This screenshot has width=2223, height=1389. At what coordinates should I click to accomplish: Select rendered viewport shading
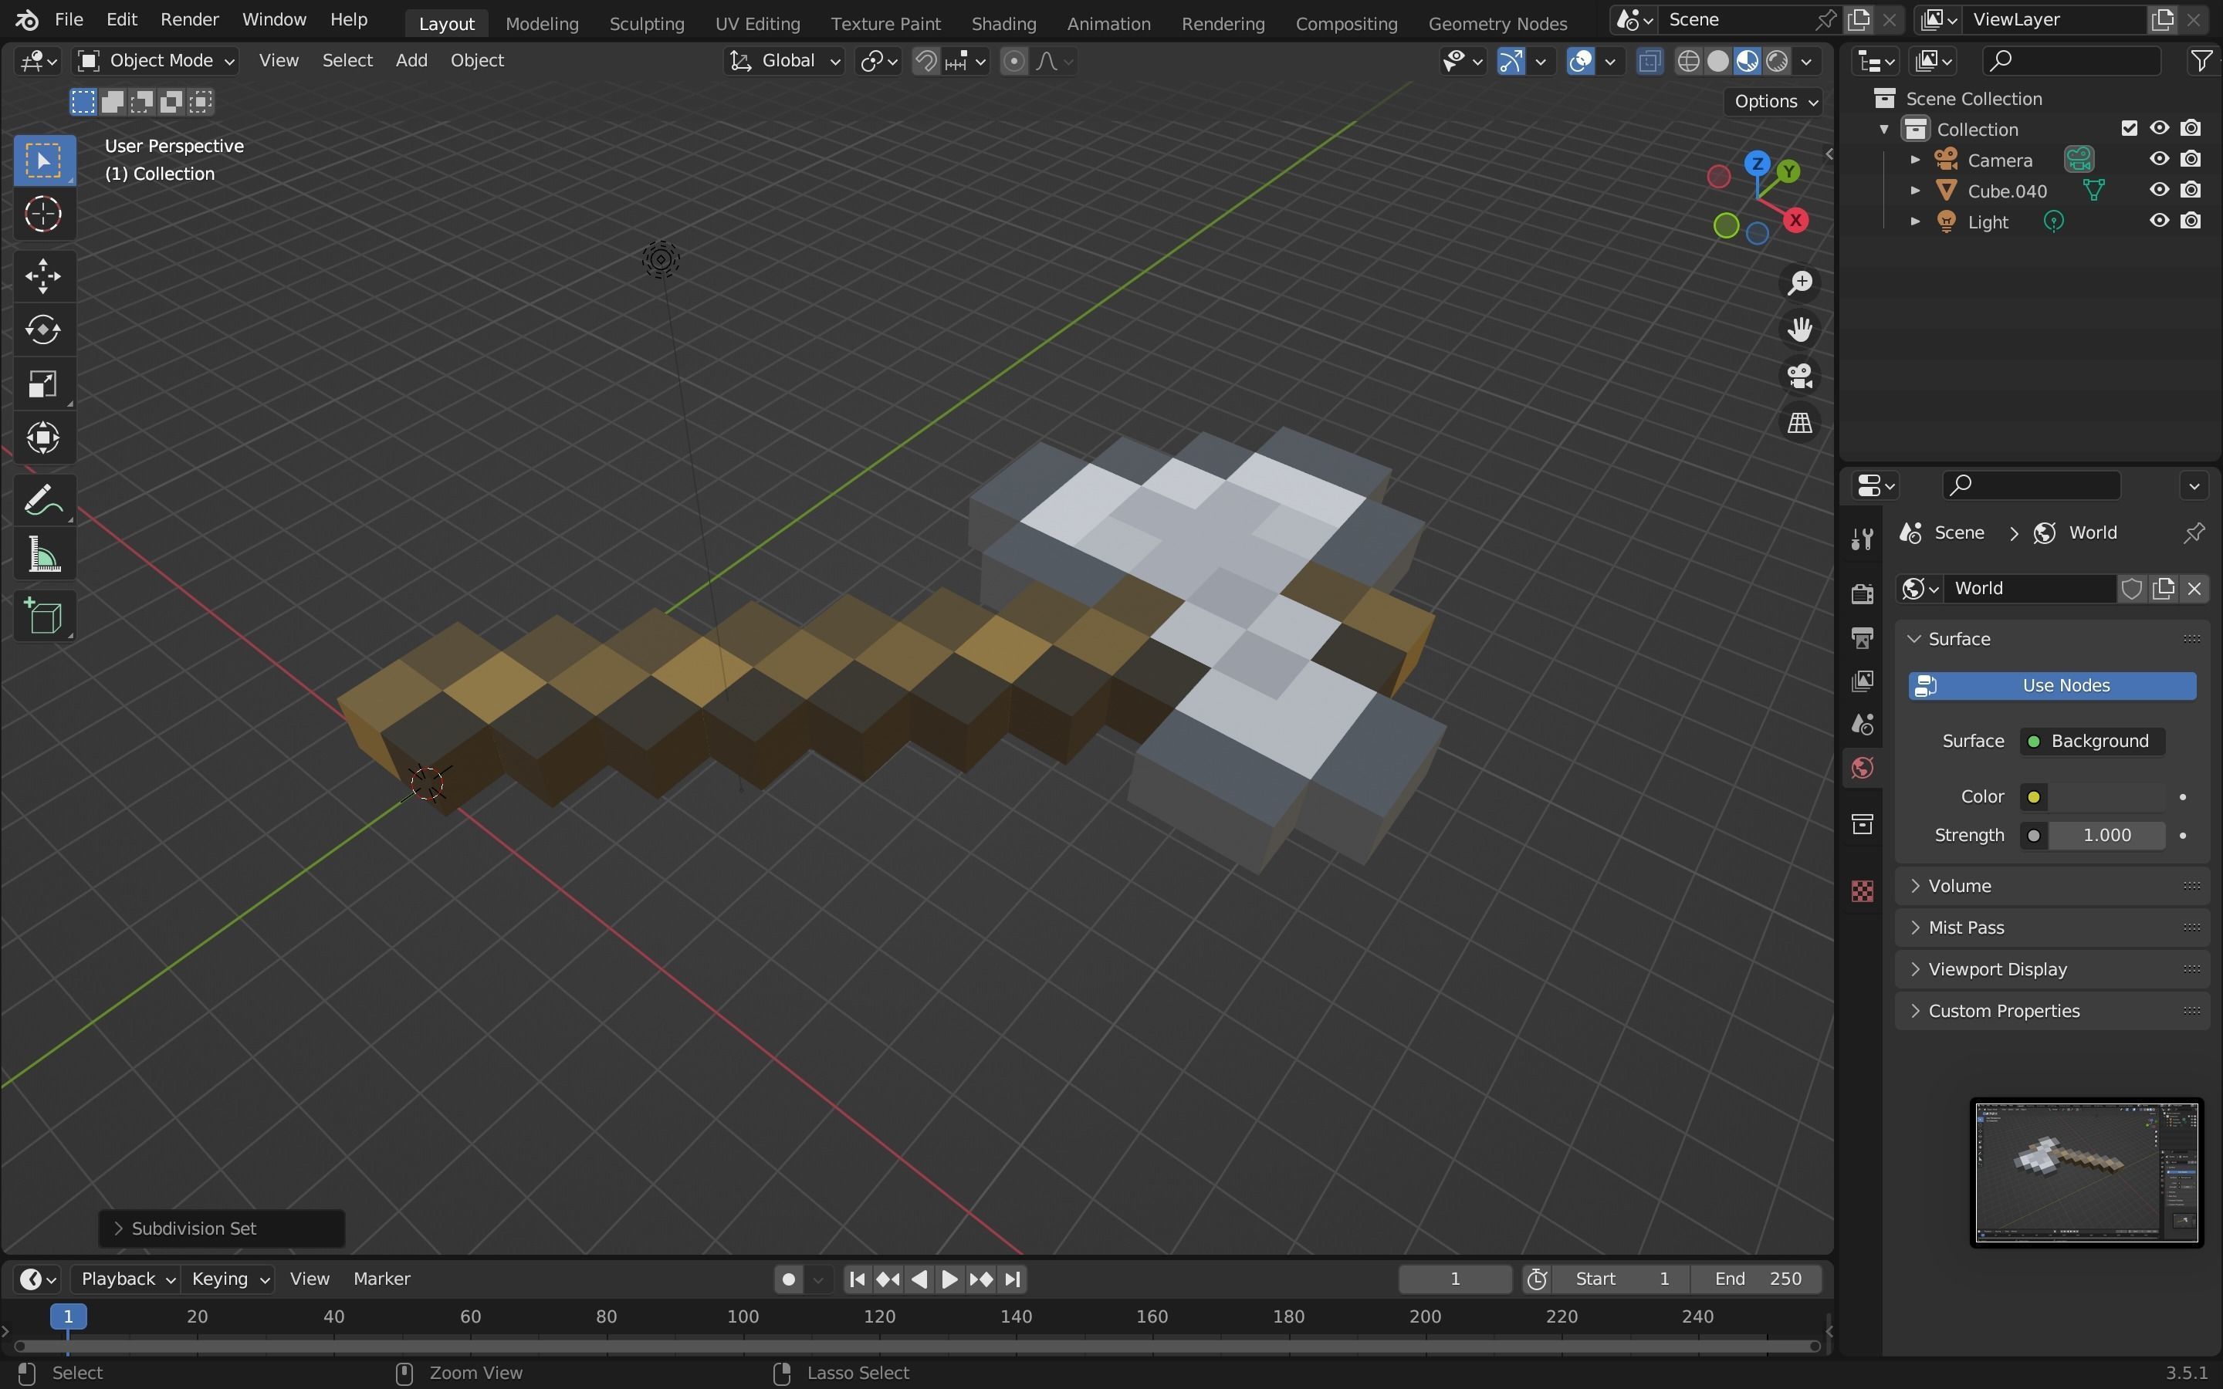pos(1777,61)
